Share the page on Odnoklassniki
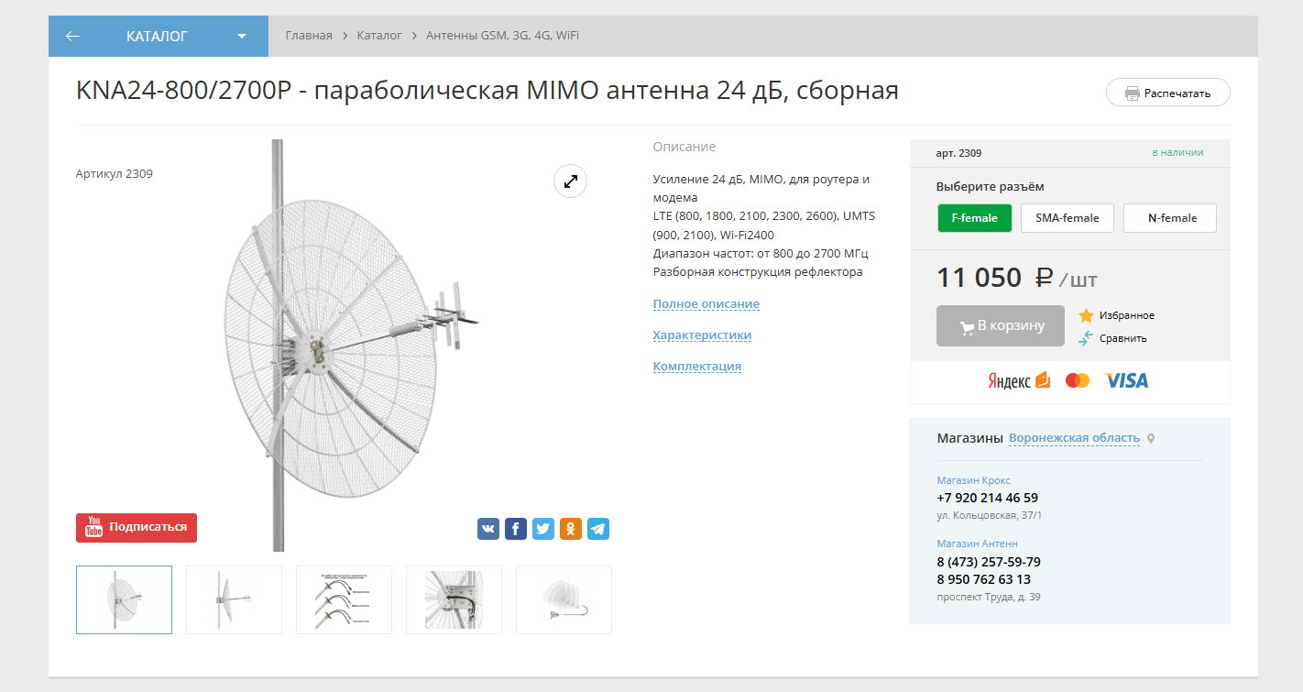The width and height of the screenshot is (1303, 692). pos(570,529)
